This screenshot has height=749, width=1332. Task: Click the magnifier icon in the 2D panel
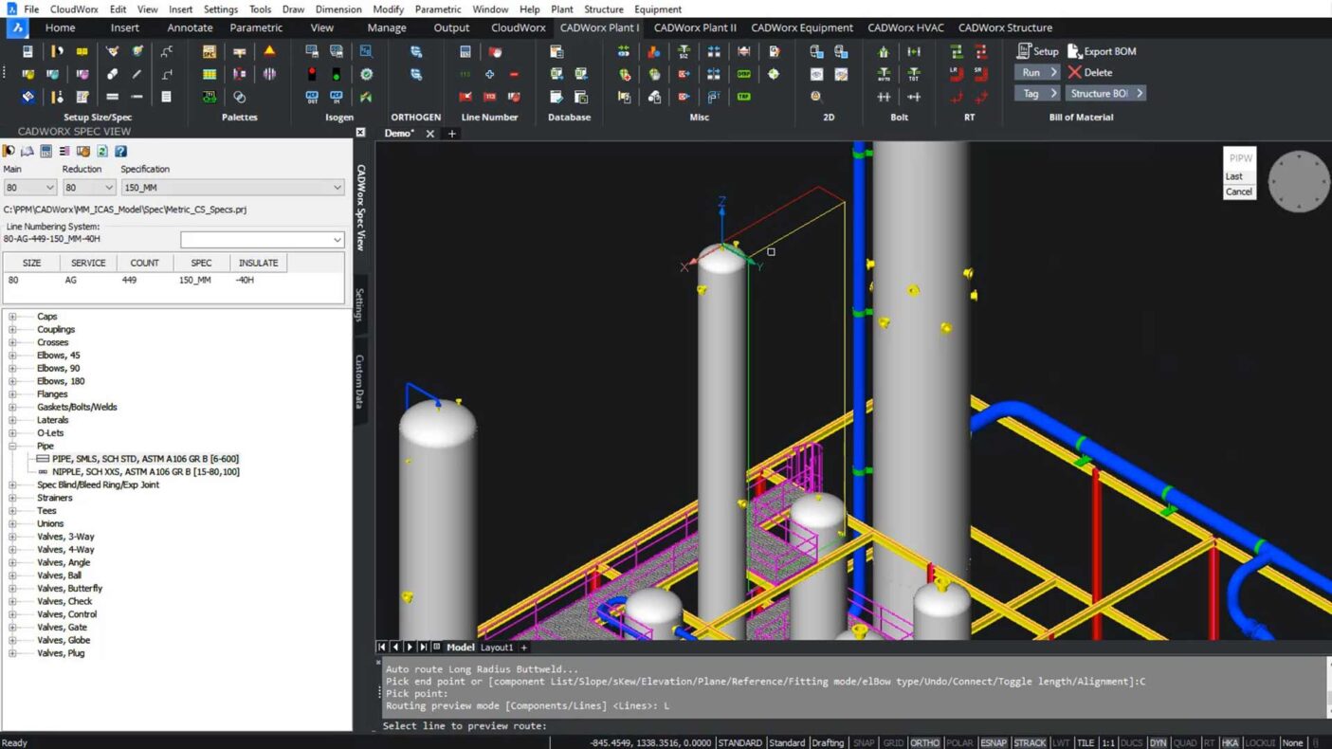pos(816,97)
